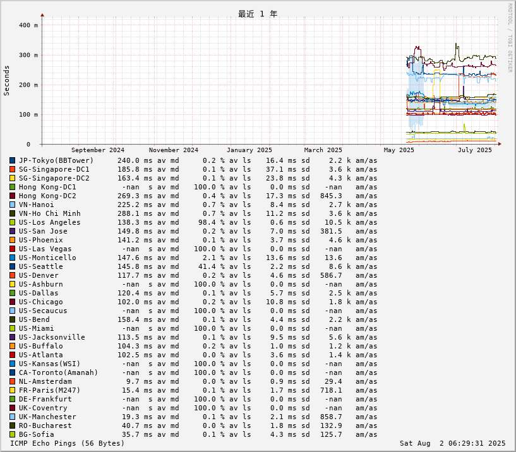Viewport: 516px width, 452px height.
Task: Click the chart title 最近 1 年
Action: pyautogui.click(x=258, y=14)
